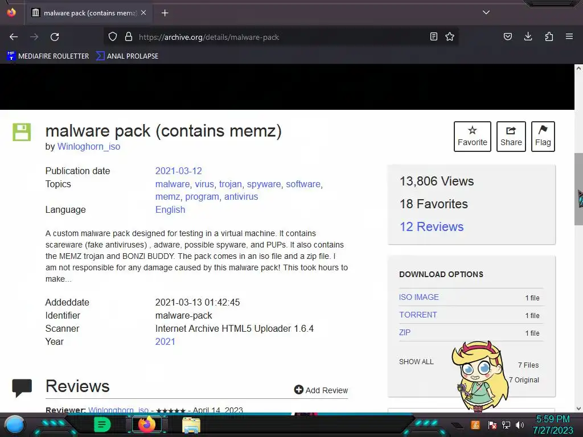
Task: Click the volume speaker tray icon
Action: [x=520, y=424]
